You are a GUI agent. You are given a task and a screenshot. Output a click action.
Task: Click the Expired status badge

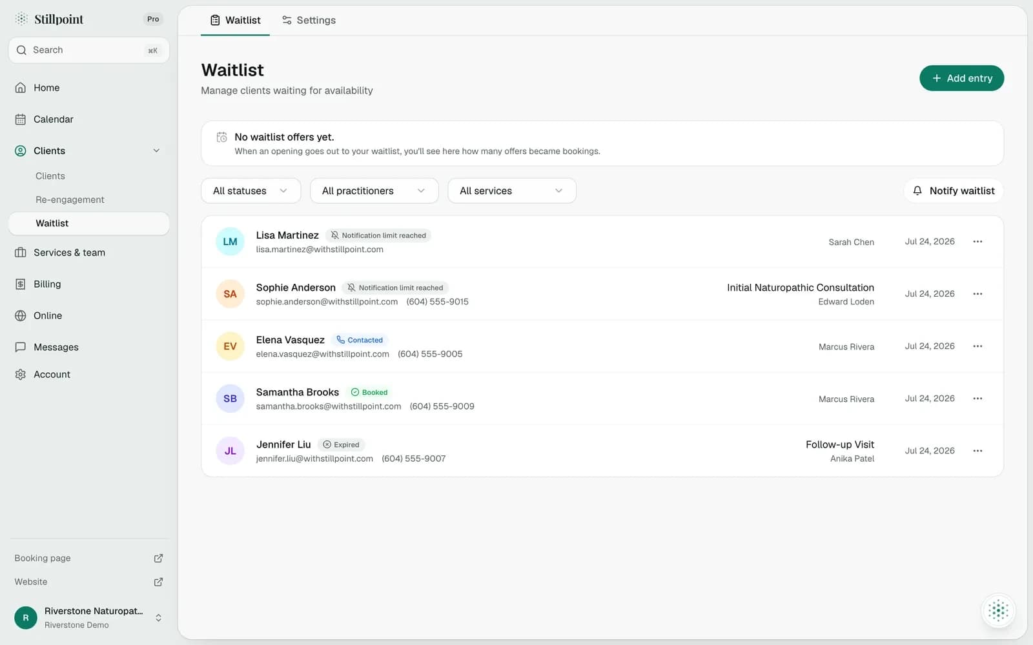[x=341, y=444]
